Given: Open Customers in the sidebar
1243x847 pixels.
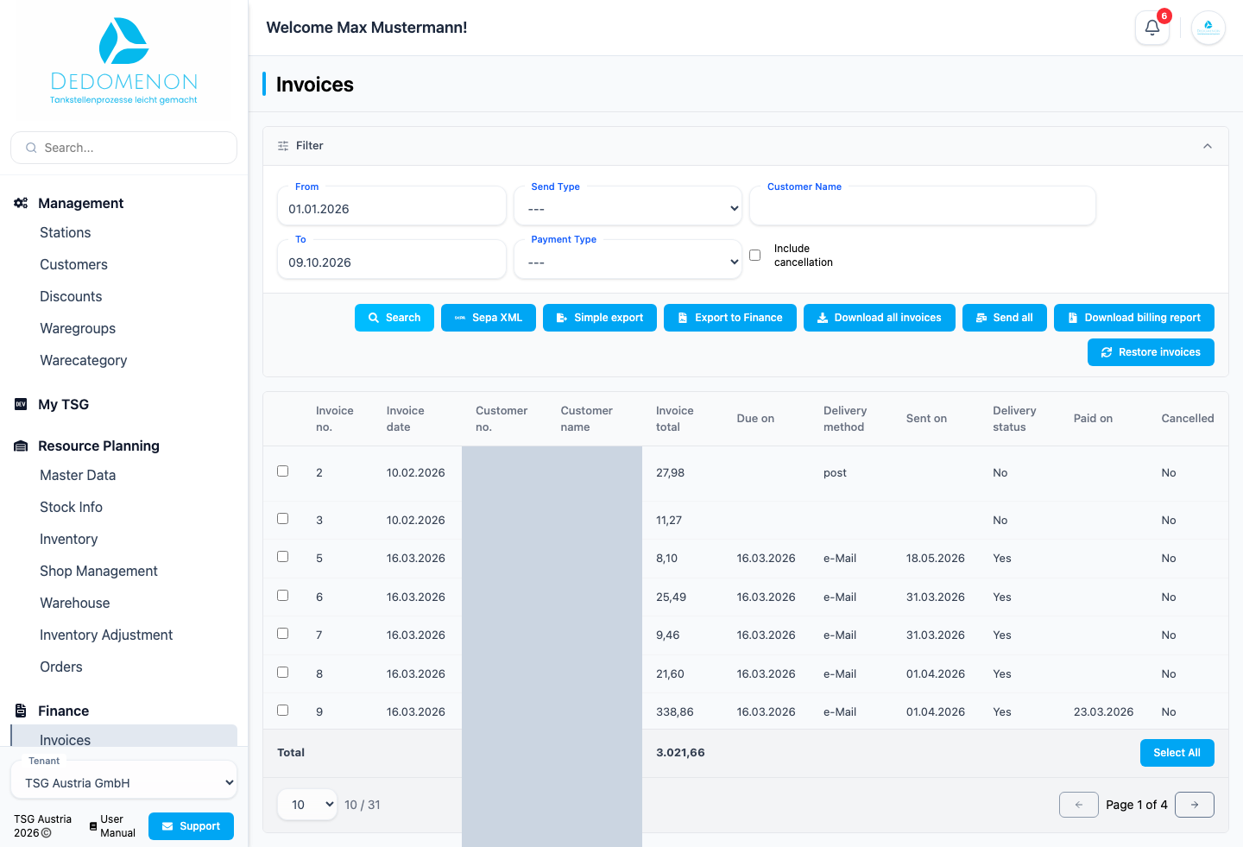Looking at the screenshot, I should [x=73, y=264].
